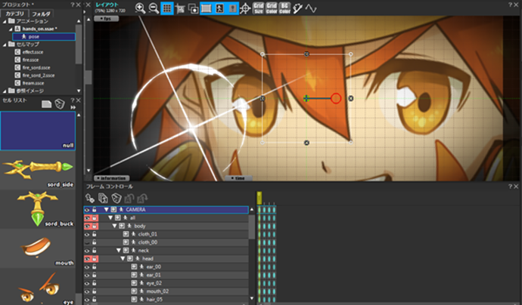The height and width of the screenshot is (305, 522).
Task: Click the cube icon in the Frame Control toolbar
Action: tap(117, 198)
